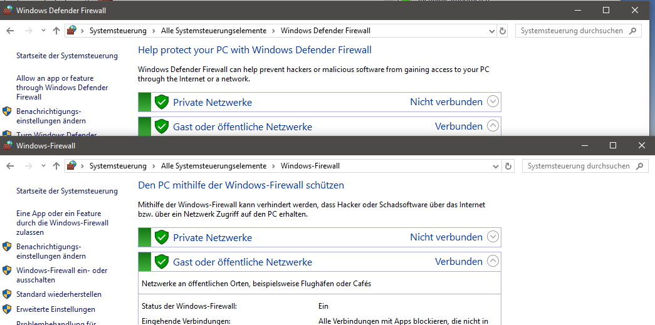The width and height of the screenshot is (655, 325).
Task: Open address history dropdown in Windows-Firewall window
Action: point(496,166)
